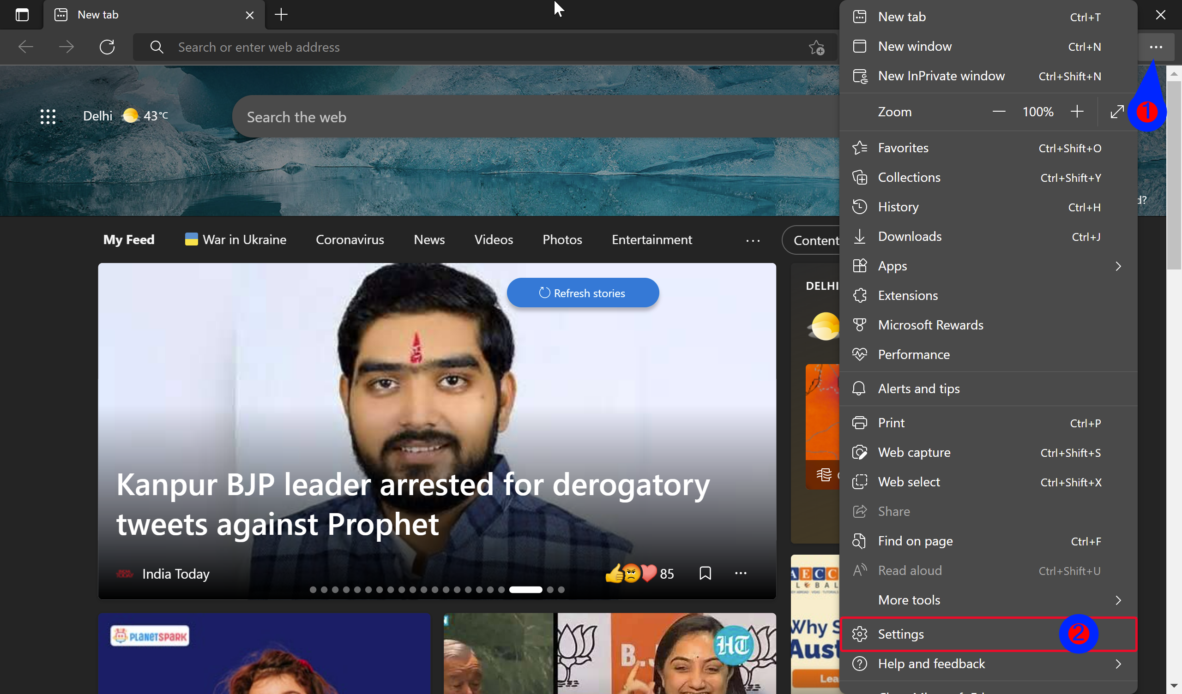Image resolution: width=1182 pixels, height=694 pixels.
Task: Decrease zoom with minus button
Action: coord(999,112)
